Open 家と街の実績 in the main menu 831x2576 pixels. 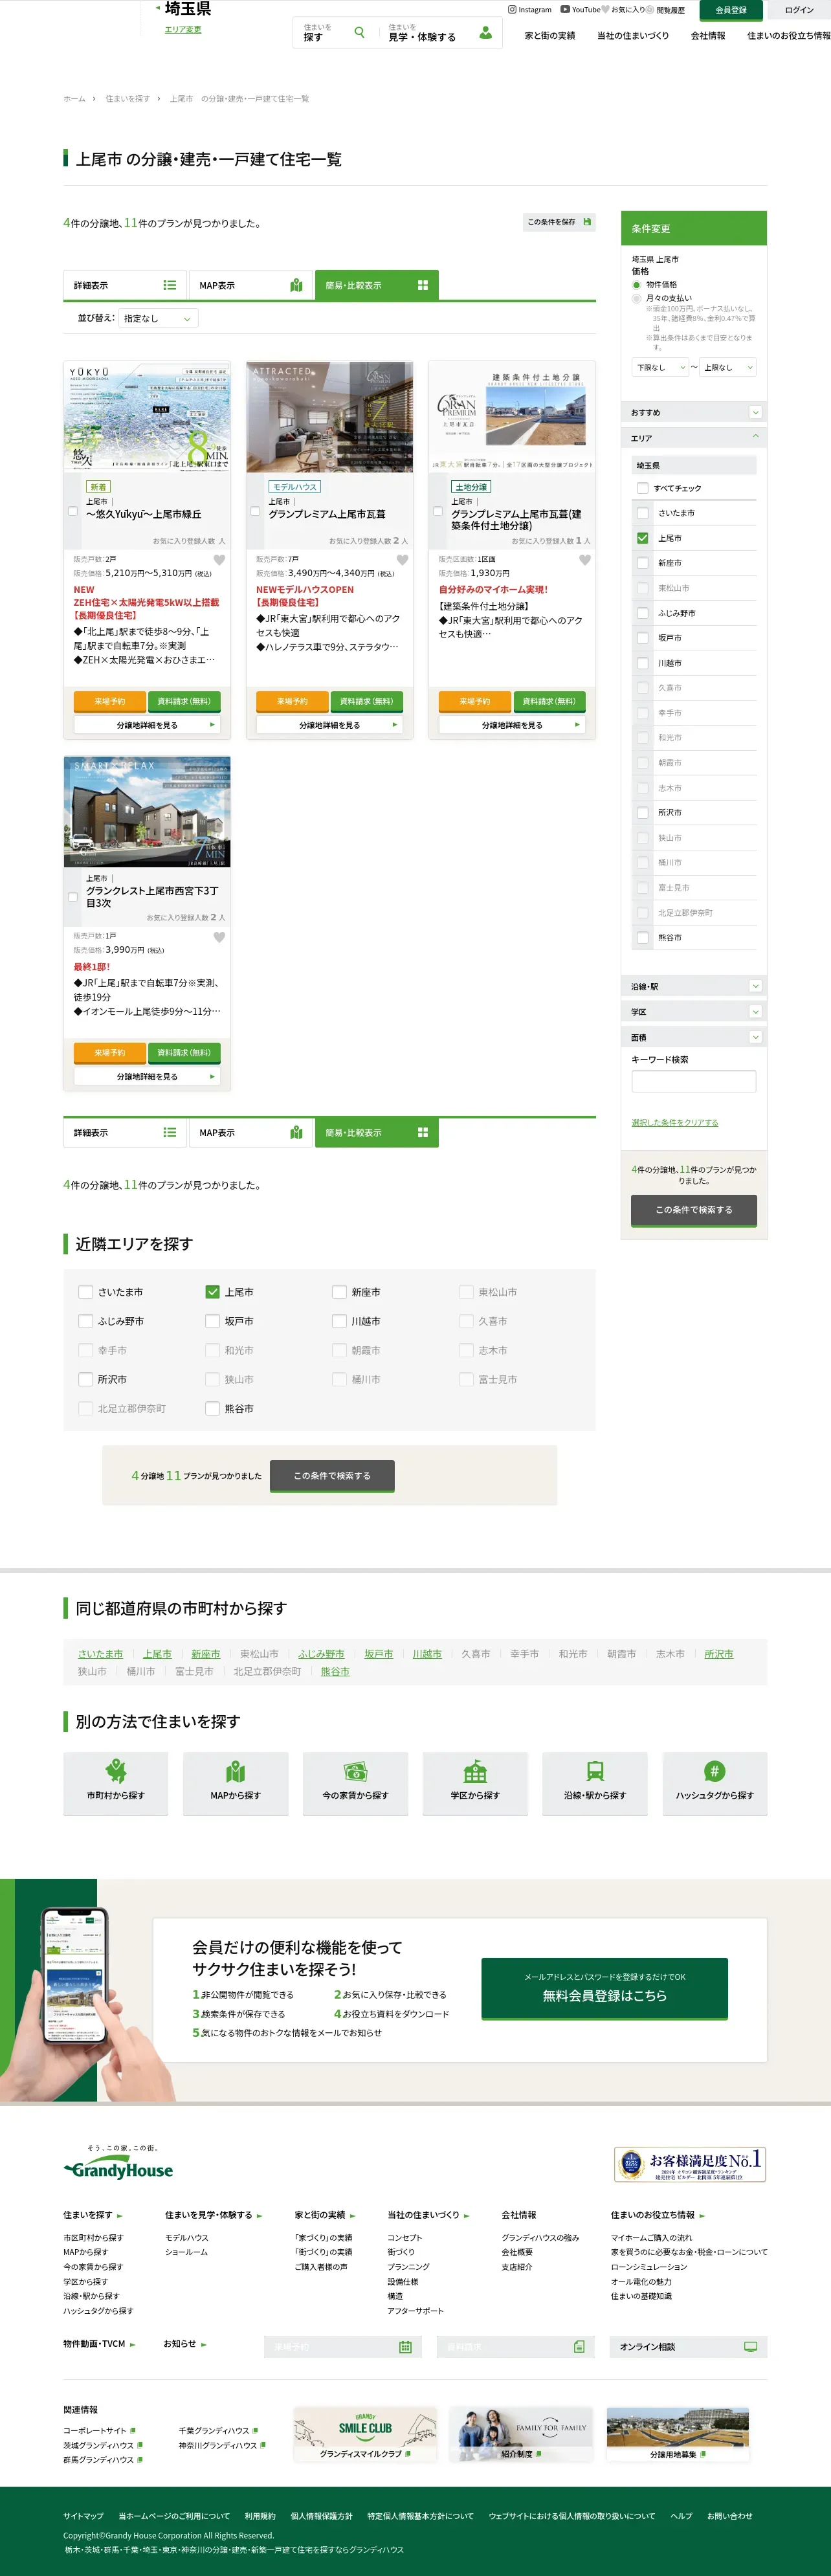550,35
